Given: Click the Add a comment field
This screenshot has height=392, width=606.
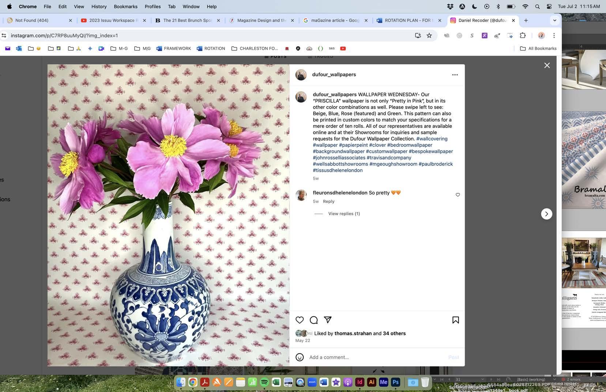Looking at the screenshot, I should [x=377, y=357].
